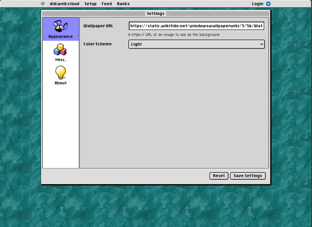The height and width of the screenshot is (227, 312).
Task: Open the Misc. colored blocks icon
Action: pos(60,50)
